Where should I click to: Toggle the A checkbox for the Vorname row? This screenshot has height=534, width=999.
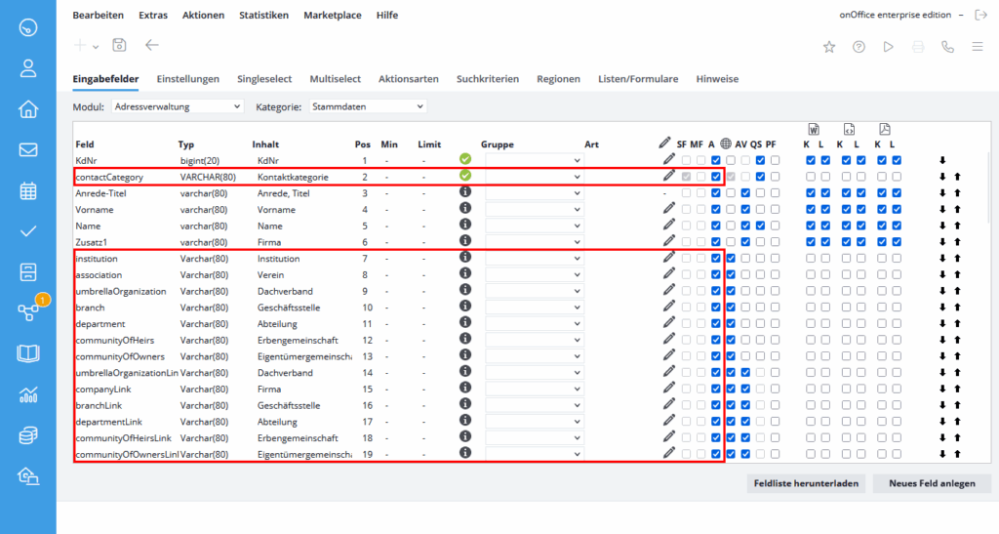716,210
